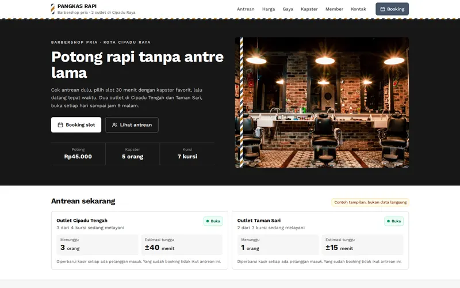Click the barber pole logo icon

(x=52, y=9)
